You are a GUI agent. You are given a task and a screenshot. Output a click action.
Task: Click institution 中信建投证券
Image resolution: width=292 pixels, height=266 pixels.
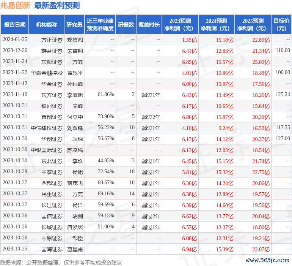(47, 128)
